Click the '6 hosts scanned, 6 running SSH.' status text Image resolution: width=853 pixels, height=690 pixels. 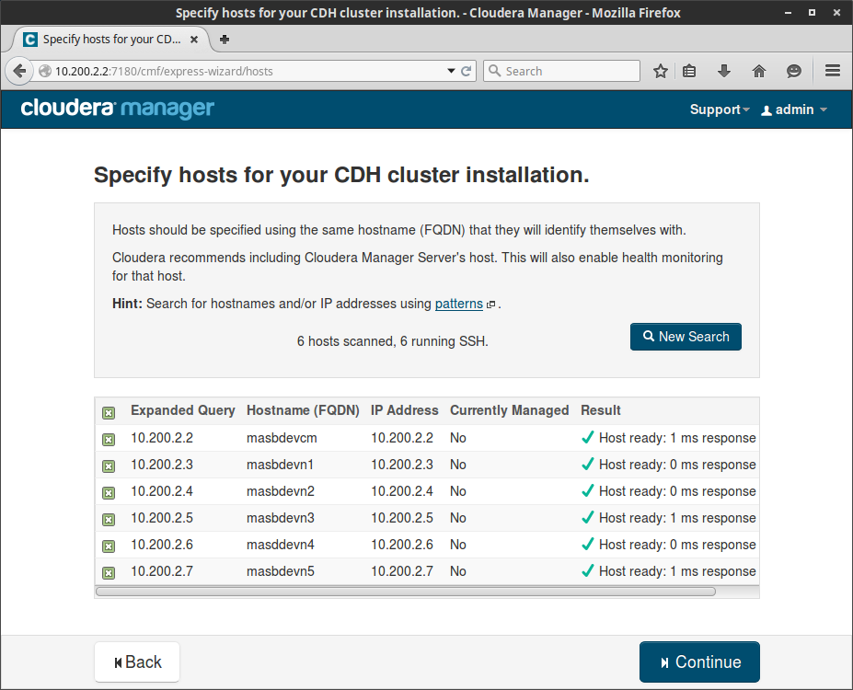(393, 341)
